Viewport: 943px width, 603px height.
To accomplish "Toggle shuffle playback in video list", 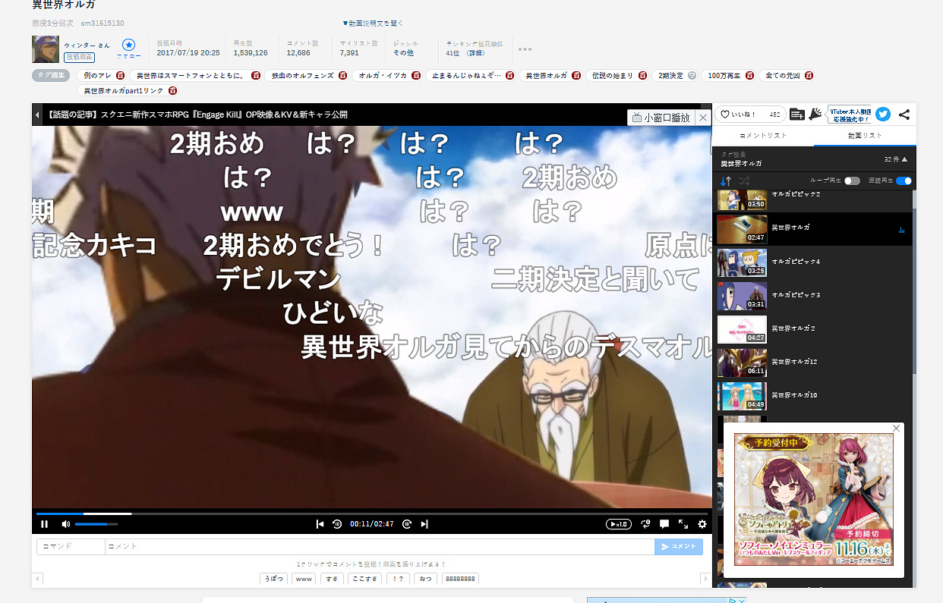I will point(745,181).
